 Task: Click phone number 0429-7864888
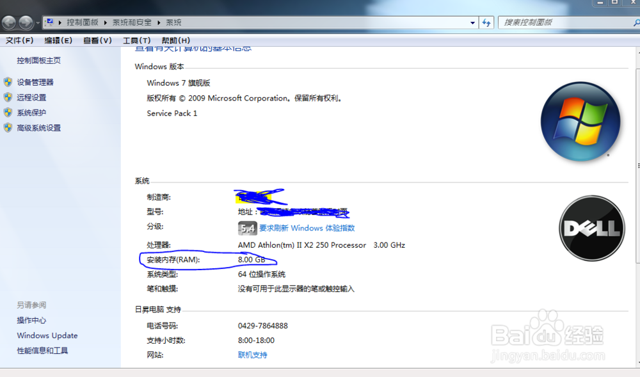click(263, 326)
